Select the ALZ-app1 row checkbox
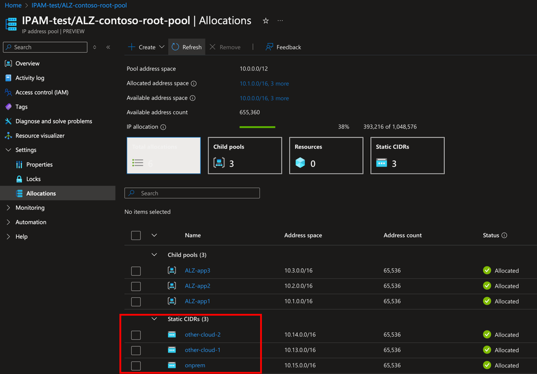Screen dimensions: 537x374 click(x=136, y=302)
